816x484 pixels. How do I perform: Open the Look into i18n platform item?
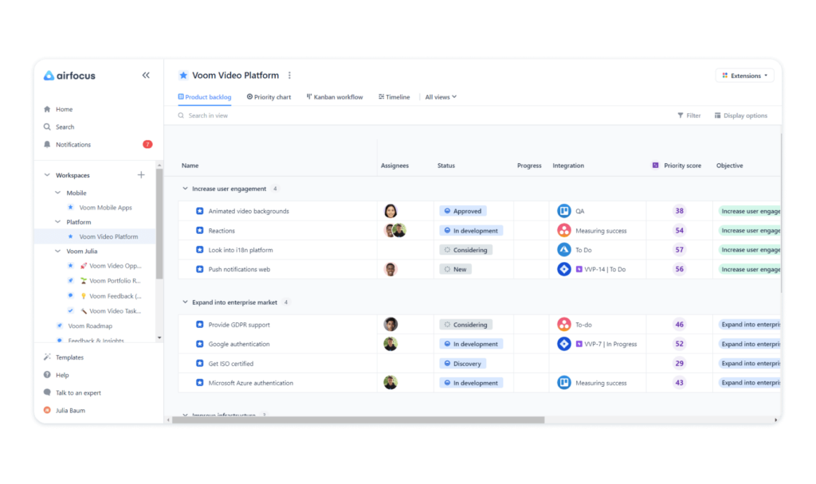(x=241, y=250)
